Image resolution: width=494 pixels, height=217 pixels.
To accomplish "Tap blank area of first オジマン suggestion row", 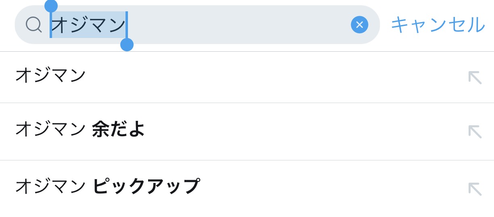I will click(274, 77).
